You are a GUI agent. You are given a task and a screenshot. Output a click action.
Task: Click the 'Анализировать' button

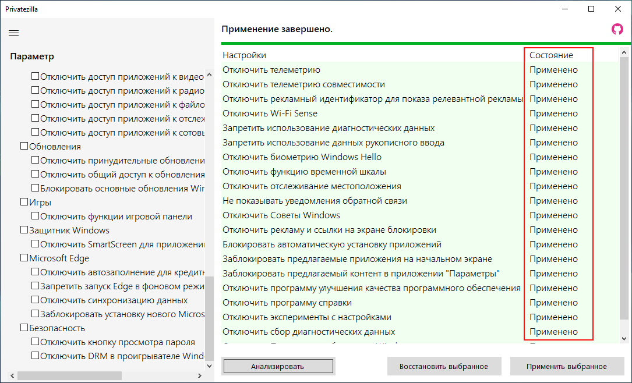[278, 367]
